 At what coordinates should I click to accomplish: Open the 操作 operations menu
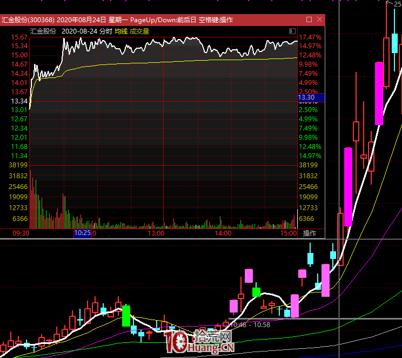click(x=310, y=233)
